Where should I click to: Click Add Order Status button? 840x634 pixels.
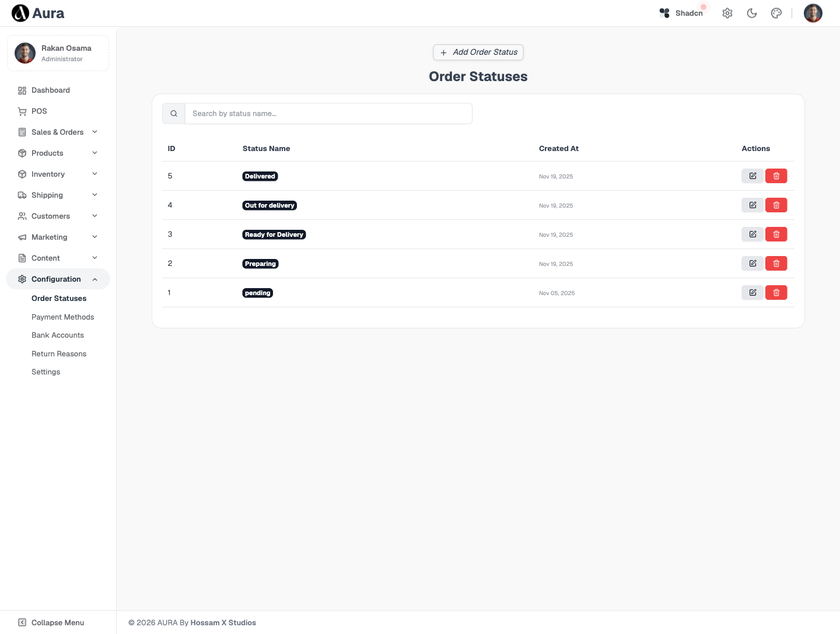478,52
